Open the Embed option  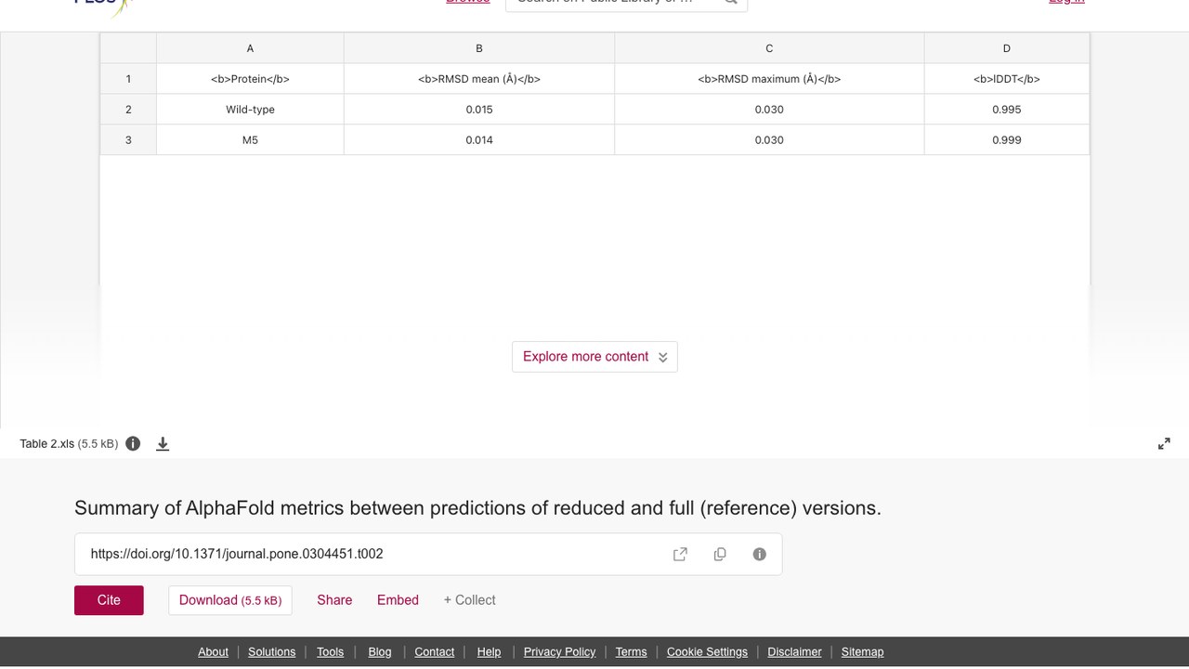coord(398,600)
